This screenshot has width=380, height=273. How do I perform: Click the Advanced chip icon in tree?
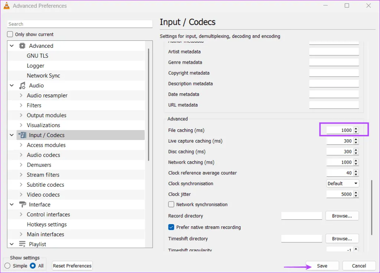pos(22,46)
